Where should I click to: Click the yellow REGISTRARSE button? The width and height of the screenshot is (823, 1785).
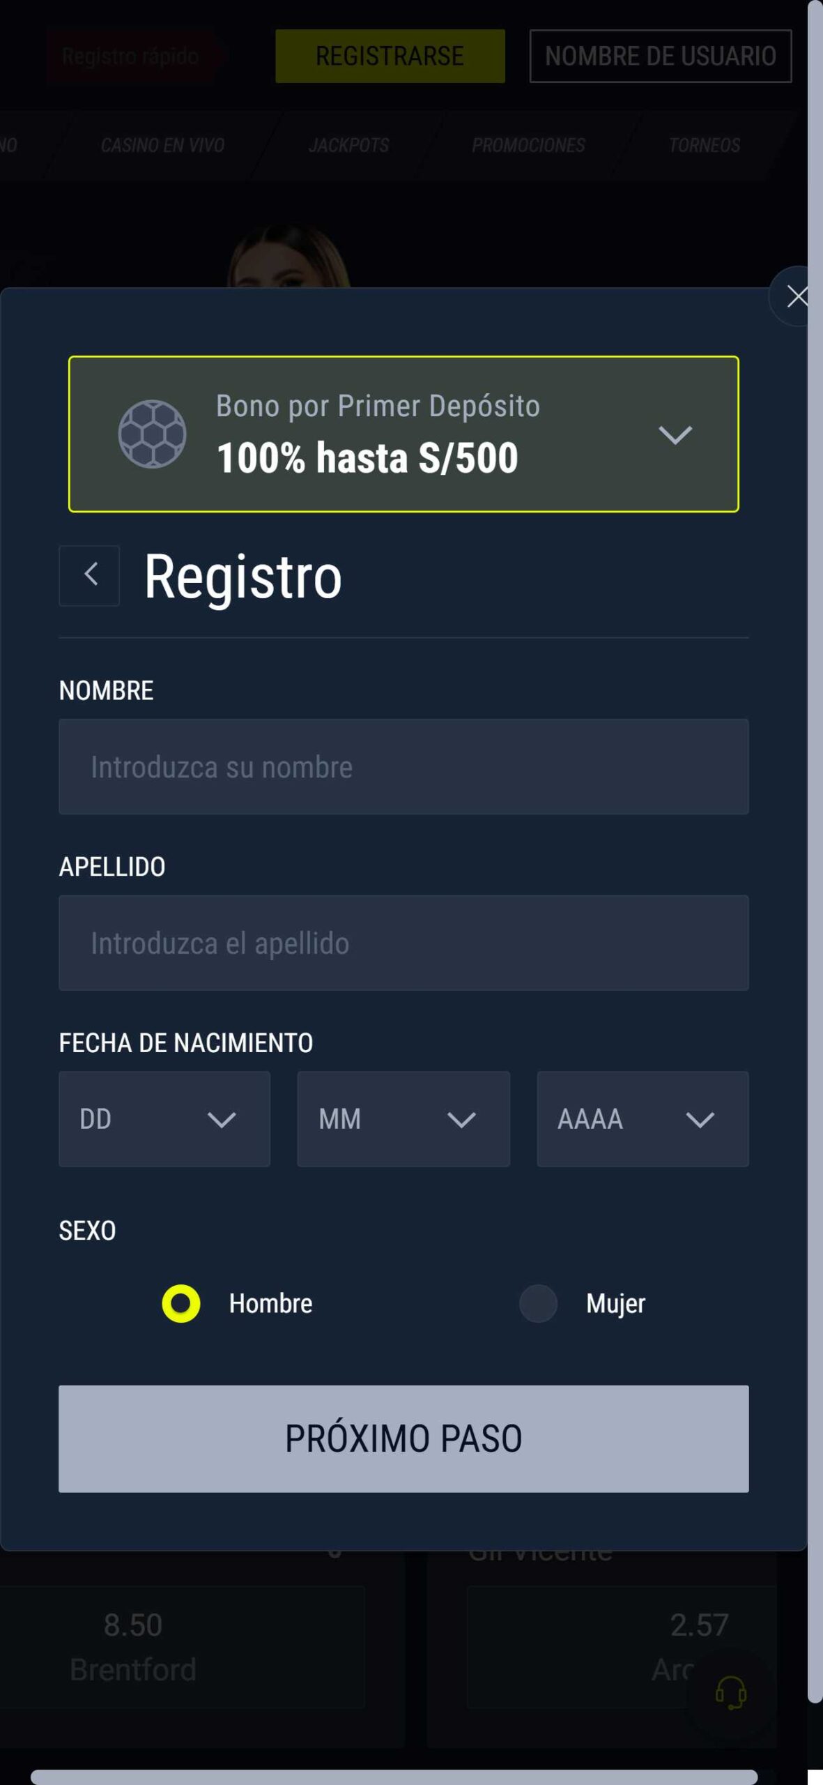click(390, 56)
